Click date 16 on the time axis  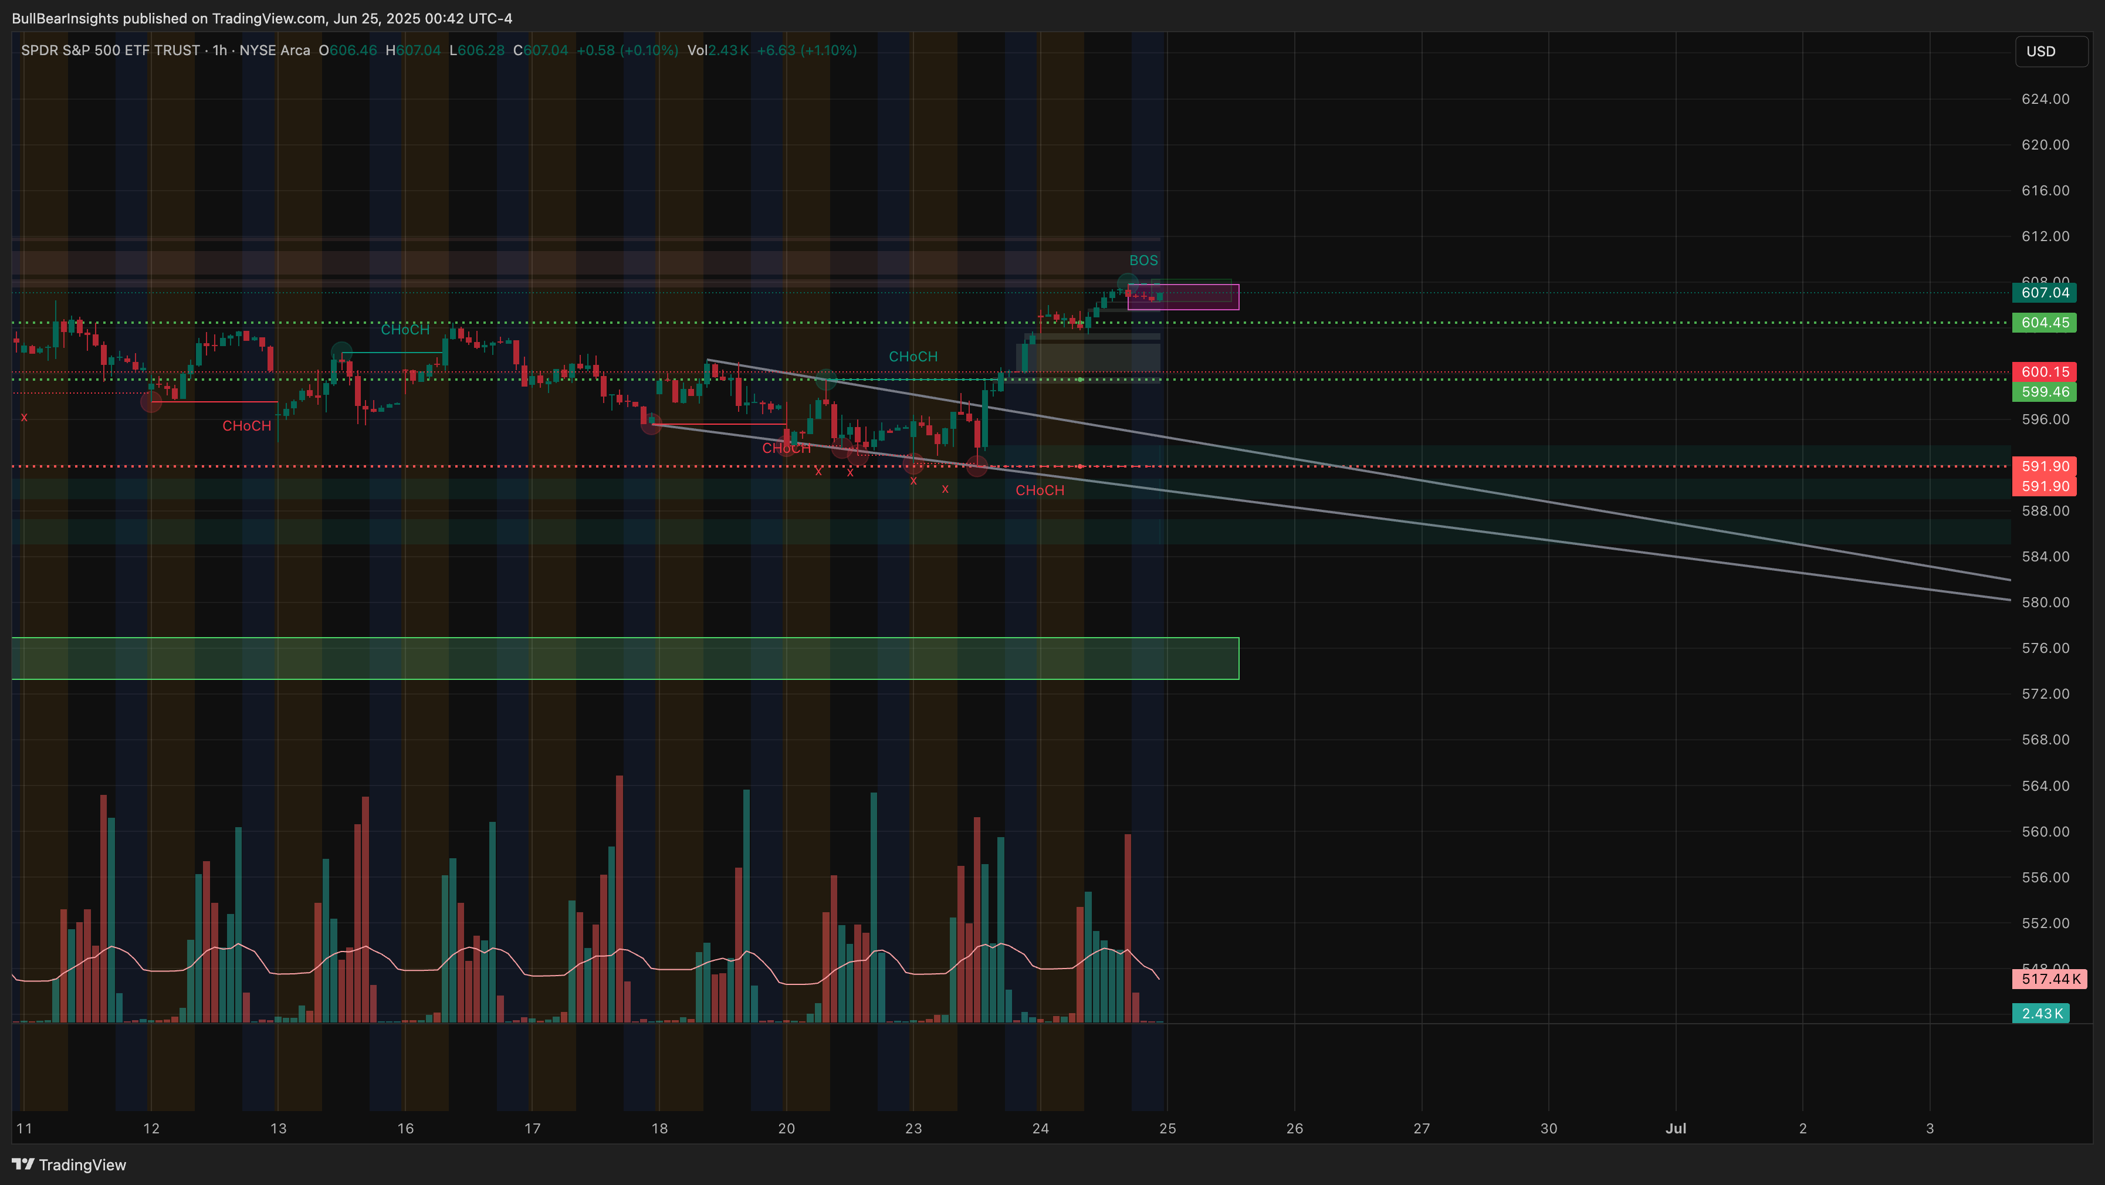click(x=405, y=1129)
